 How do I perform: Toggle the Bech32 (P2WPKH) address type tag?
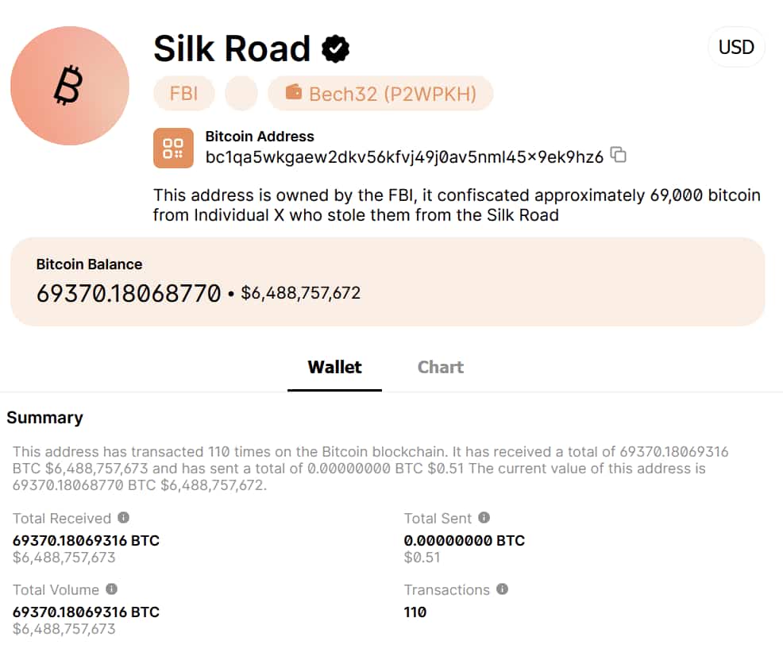click(x=380, y=94)
